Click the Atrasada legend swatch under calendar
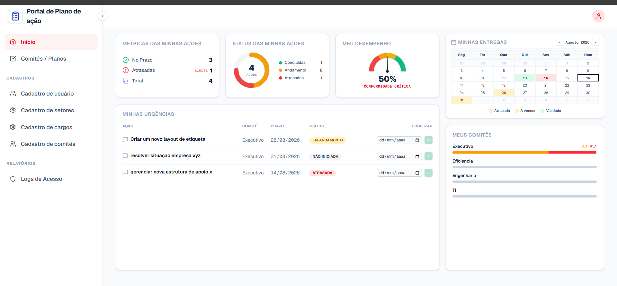 491,111
